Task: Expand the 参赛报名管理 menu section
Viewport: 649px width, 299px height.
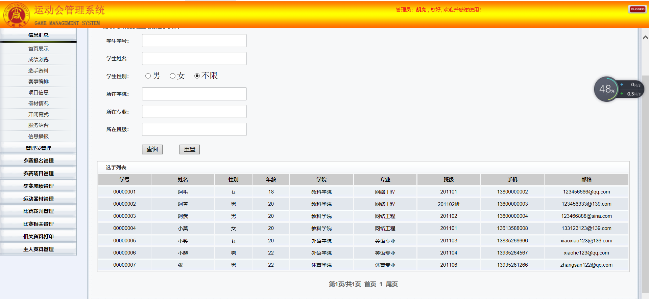Action: point(39,161)
